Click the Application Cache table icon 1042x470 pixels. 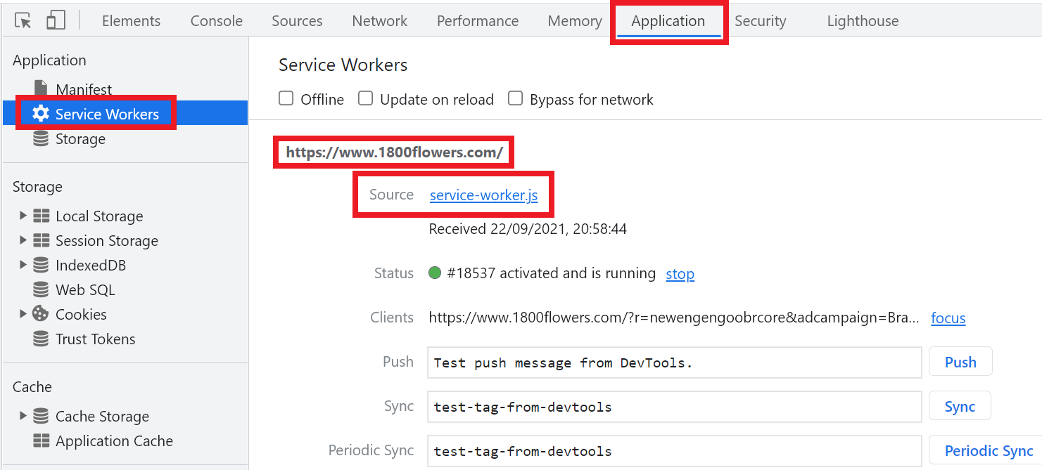pyautogui.click(x=42, y=440)
